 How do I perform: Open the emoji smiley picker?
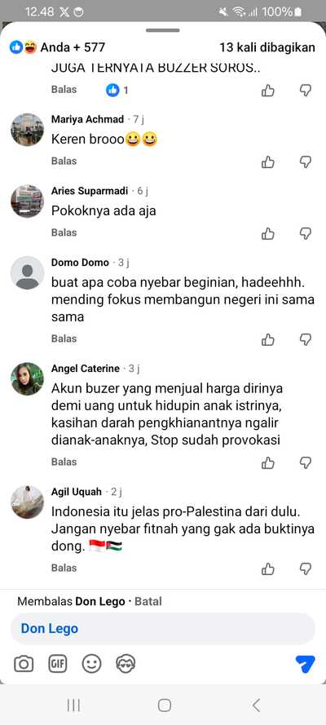(91, 665)
